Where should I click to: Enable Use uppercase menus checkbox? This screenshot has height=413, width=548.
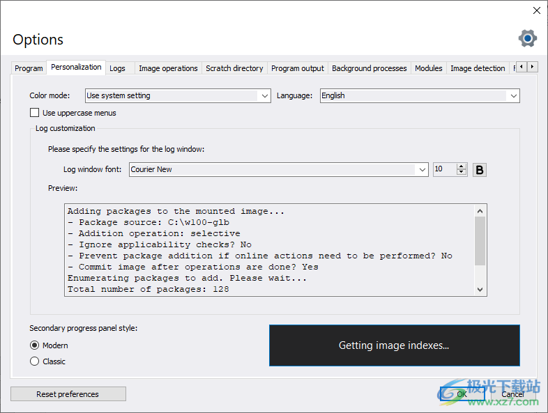[x=35, y=113]
